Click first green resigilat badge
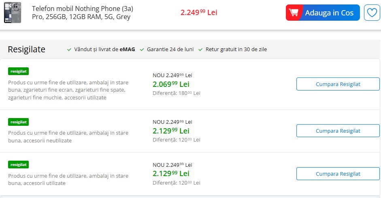The height and width of the screenshot is (198, 381). (19, 71)
